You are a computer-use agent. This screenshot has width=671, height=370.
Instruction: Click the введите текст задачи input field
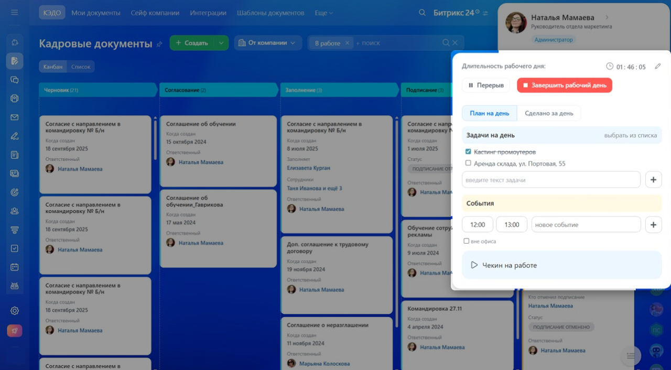click(551, 180)
